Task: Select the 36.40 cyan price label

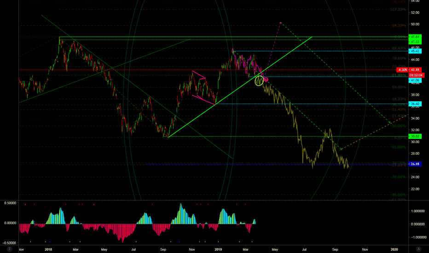Action: (415, 104)
